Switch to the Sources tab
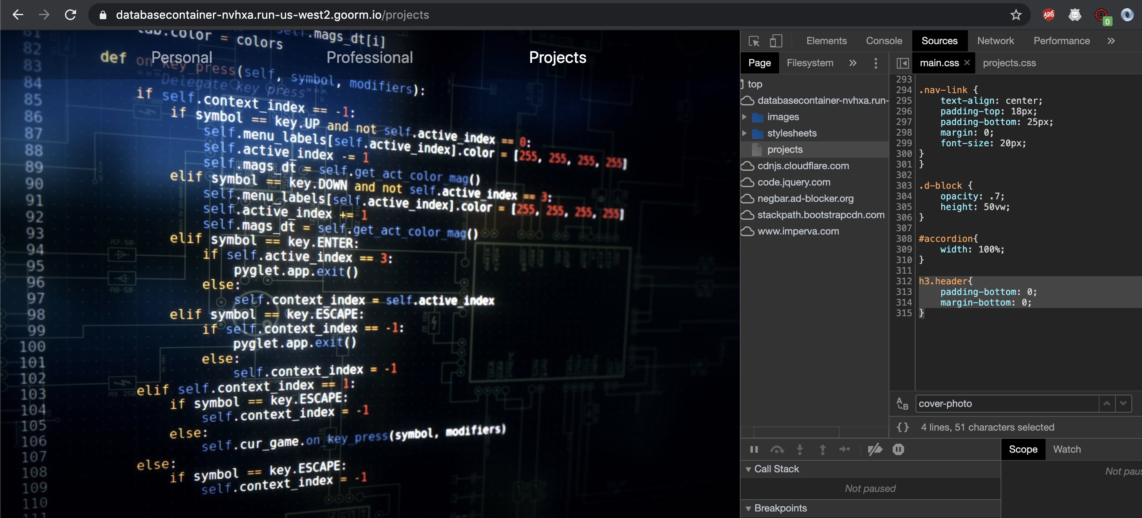The width and height of the screenshot is (1142, 518). tap(939, 41)
